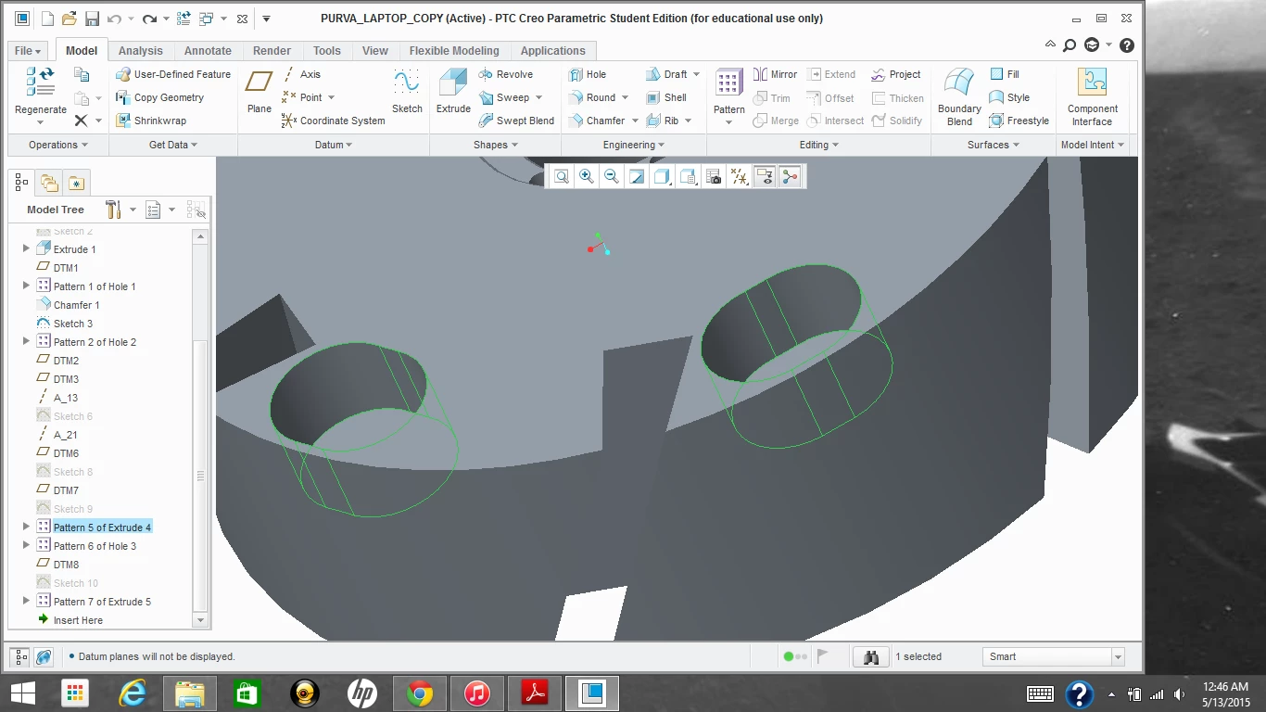Toggle spin center display
The height and width of the screenshot is (712, 1266).
tap(790, 176)
